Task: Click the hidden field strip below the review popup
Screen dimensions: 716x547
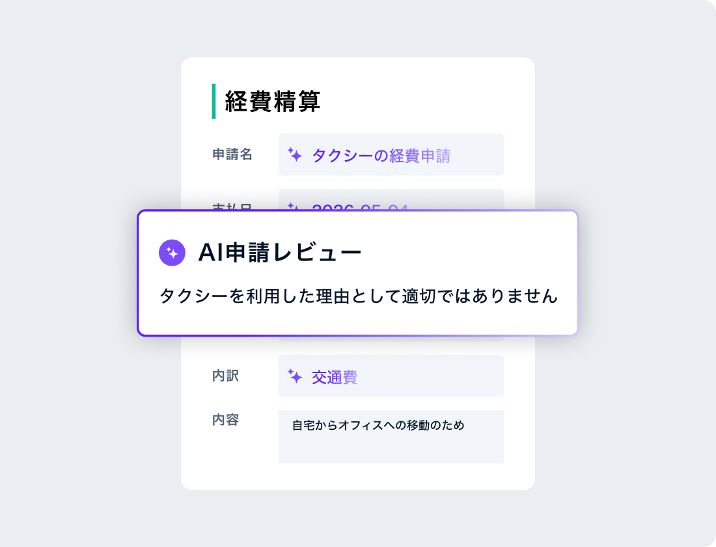Action: [x=391, y=339]
